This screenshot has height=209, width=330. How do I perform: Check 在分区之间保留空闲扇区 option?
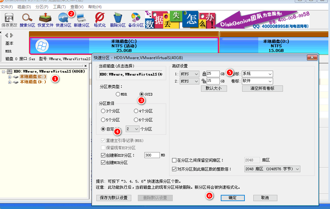coord(174,160)
